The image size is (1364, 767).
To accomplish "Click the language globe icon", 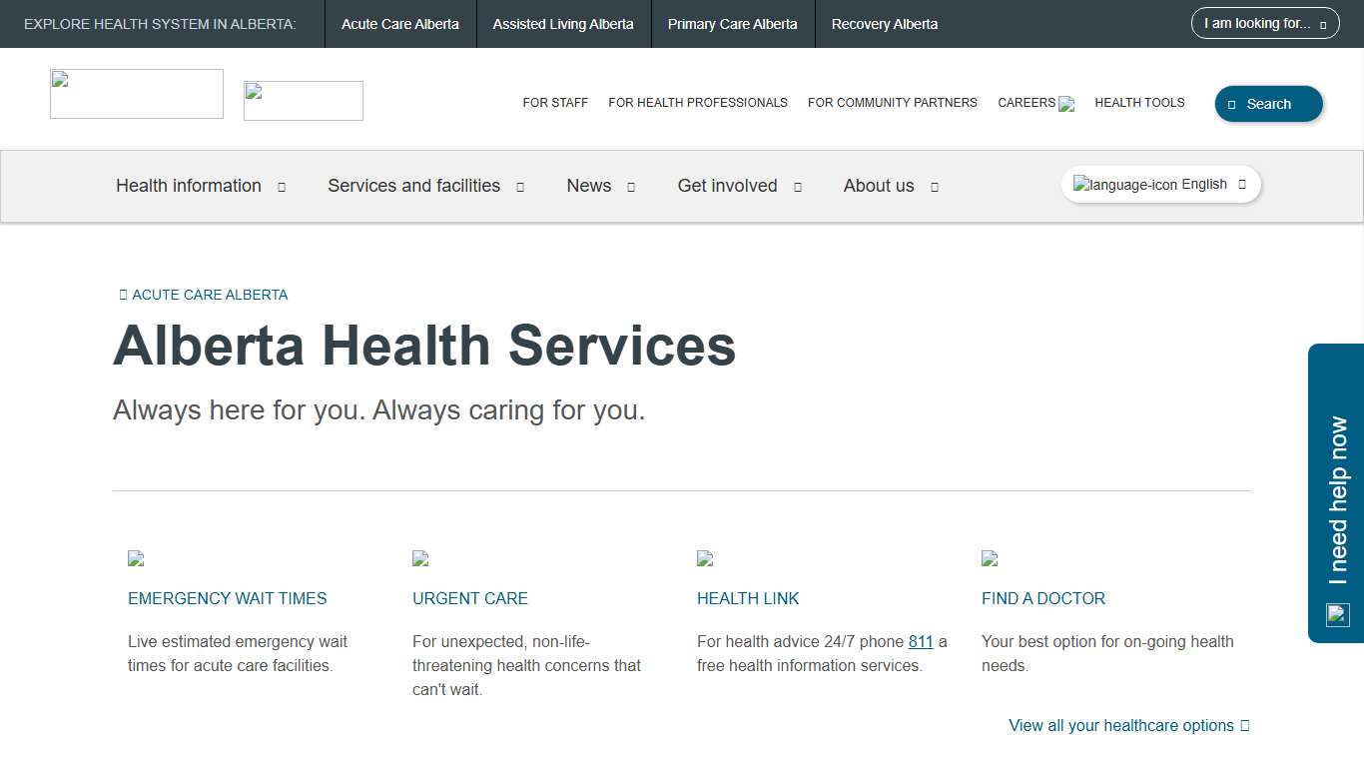I will point(1080,184).
